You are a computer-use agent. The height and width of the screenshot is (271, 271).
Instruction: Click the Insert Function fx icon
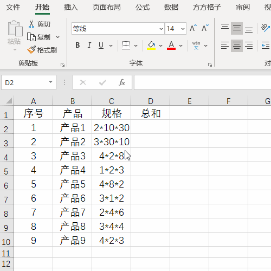(122, 82)
